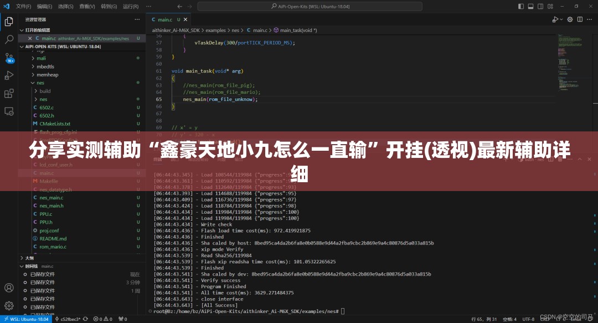Image resolution: width=598 pixels, height=323 pixels.
Task: Open Source Control view icon
Action: [x=9, y=57]
